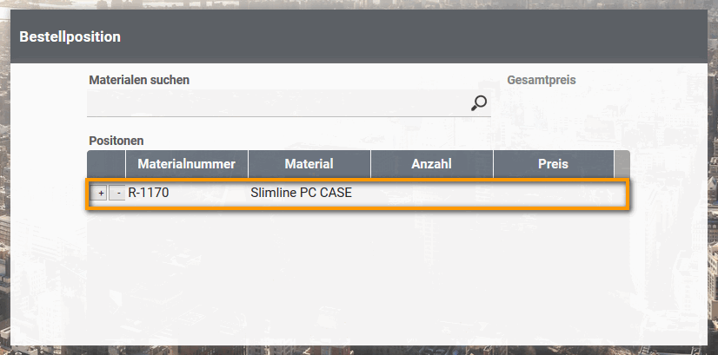The height and width of the screenshot is (355, 718).
Task: Select the Slimline PC CASE cell
Action: 301,193
